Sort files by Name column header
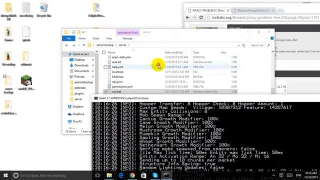Image resolution: width=320 pixels, height=180 pixels. pos(111,52)
